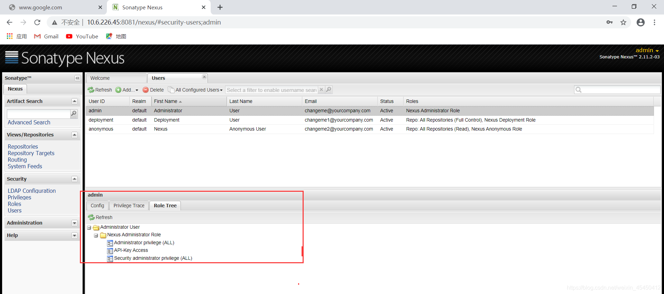Click the Delete user button
The width and height of the screenshot is (664, 294).
(153, 90)
